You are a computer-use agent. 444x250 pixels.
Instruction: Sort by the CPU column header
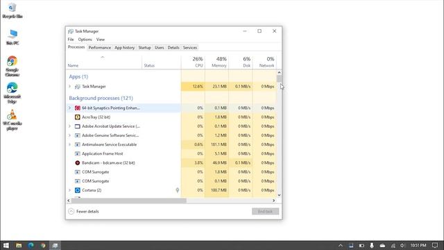click(x=193, y=62)
